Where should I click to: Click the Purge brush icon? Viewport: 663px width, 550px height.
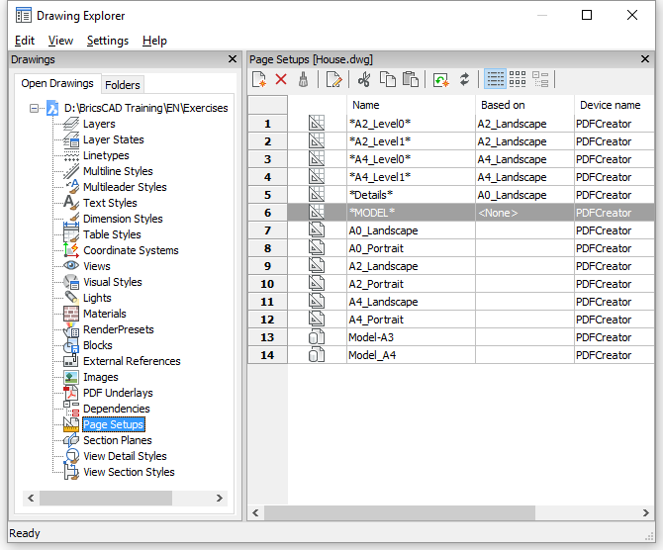click(304, 79)
